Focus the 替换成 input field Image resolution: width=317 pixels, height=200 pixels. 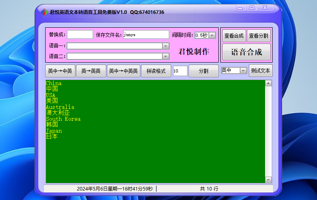[x=80, y=34]
